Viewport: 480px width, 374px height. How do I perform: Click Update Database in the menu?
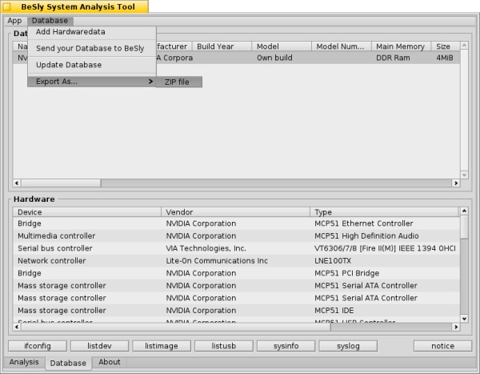click(69, 65)
